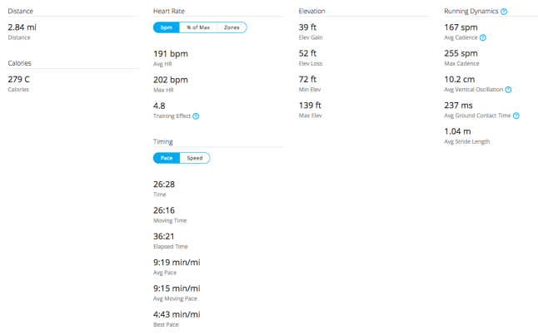Click the Elevation section heading
The image size is (538, 335).
click(x=311, y=12)
